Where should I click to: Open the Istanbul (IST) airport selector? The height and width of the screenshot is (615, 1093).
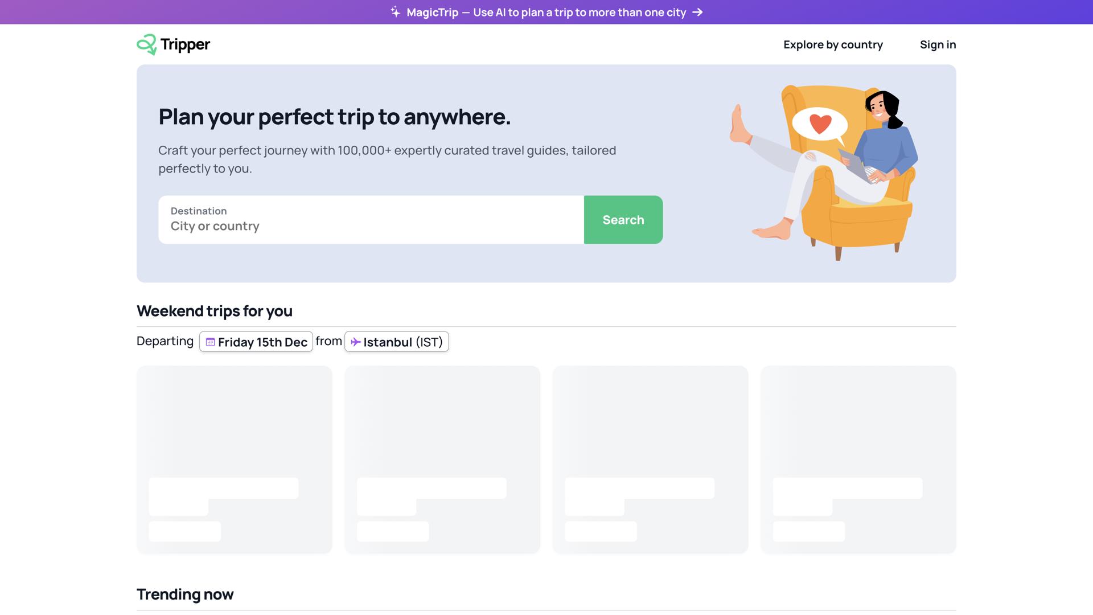(397, 342)
